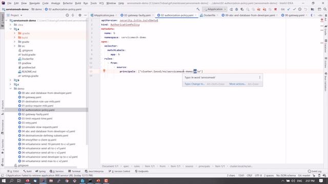Open the Navigate menu
Image resolution: width=328 pixels, height=184 pixels.
click(34, 3)
